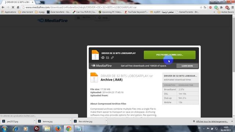This screenshot has width=235, height=132.
Task: Stop loading the page with the X button
Action: click(13, 7)
